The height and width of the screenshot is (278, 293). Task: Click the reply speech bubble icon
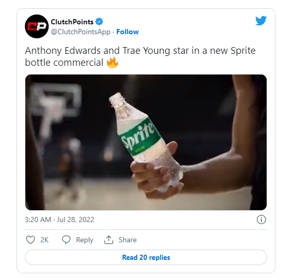[x=66, y=240]
